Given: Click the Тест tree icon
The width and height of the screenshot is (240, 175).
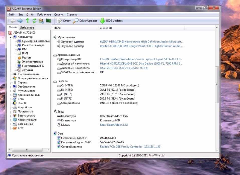Looking at the screenshot, I should pyautogui.click(x=15, y=128).
